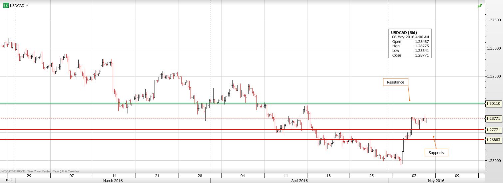The height and width of the screenshot is (183, 503).
Task: Click the 1.26883 support price tag
Action: tap(493, 139)
